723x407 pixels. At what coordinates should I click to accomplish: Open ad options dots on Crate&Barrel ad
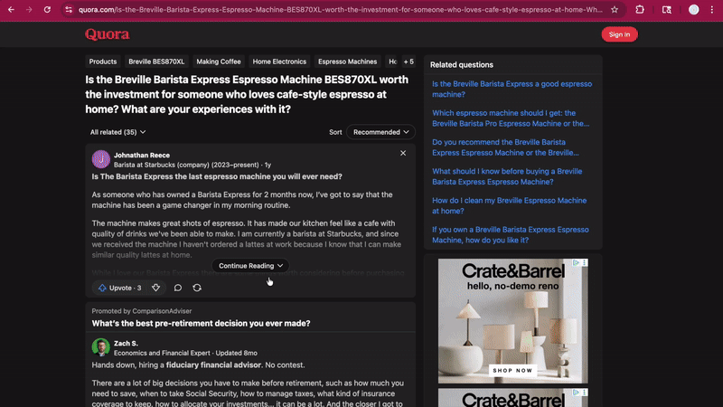point(584,262)
